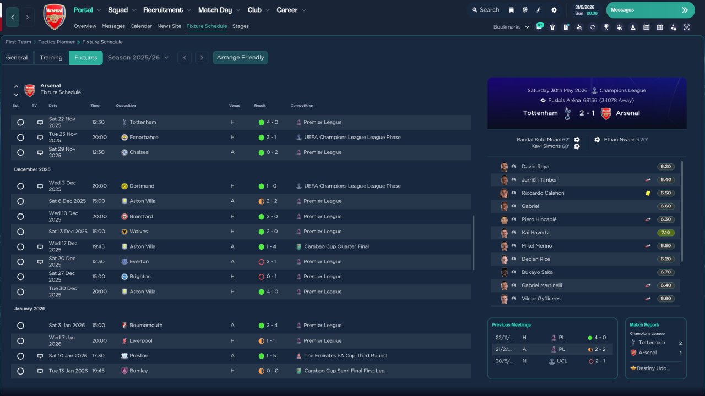
Task: Click the pencil edit icon in top bar
Action: click(539, 10)
